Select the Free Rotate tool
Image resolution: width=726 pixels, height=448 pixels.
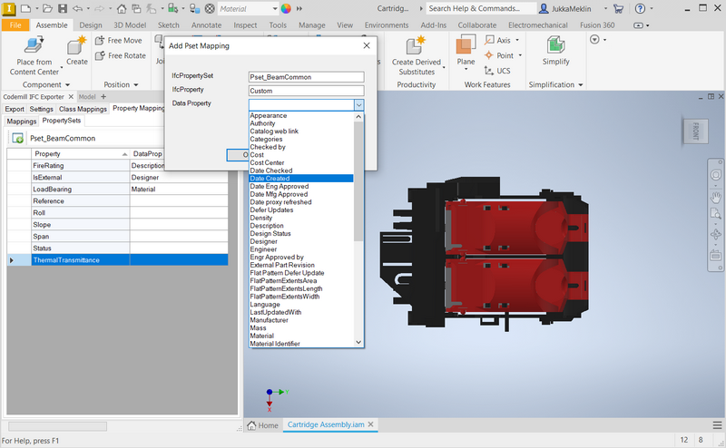[120, 55]
